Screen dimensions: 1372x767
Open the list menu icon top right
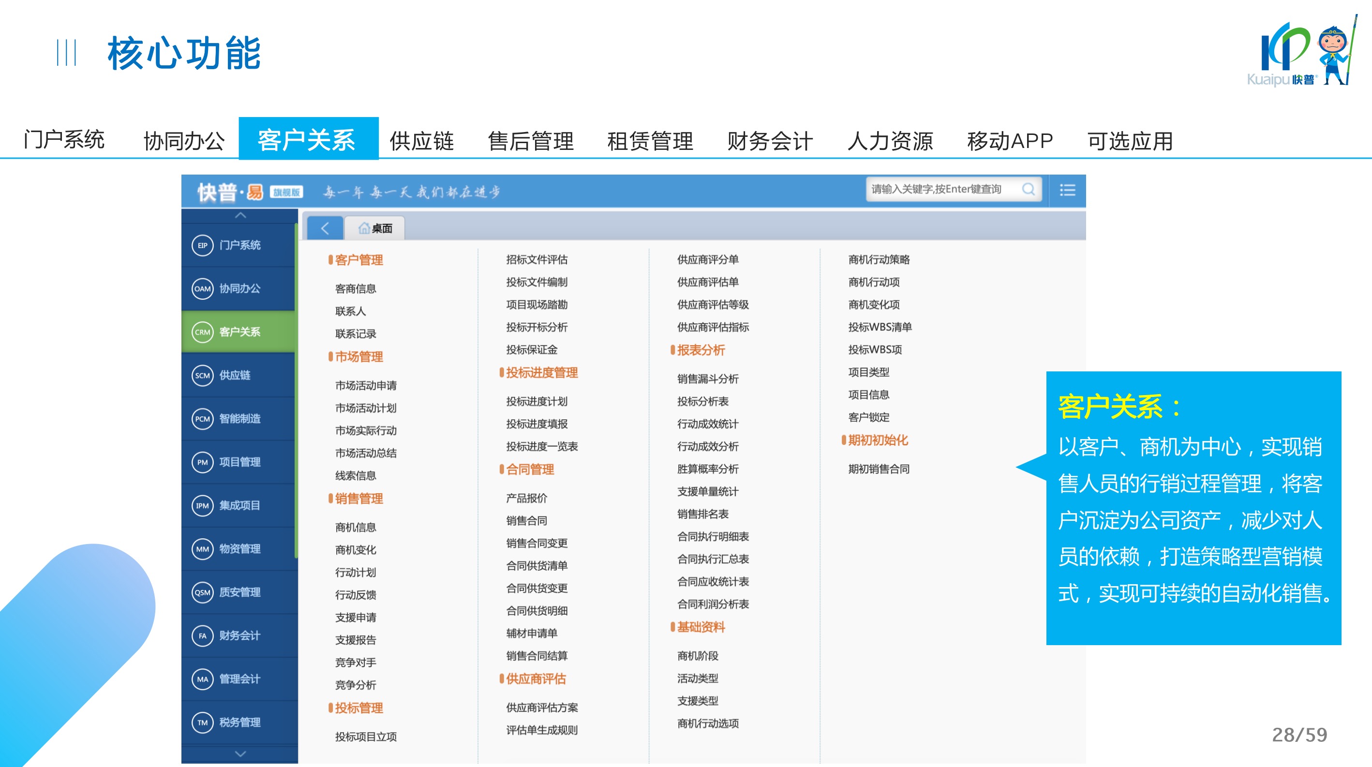pyautogui.click(x=1067, y=191)
